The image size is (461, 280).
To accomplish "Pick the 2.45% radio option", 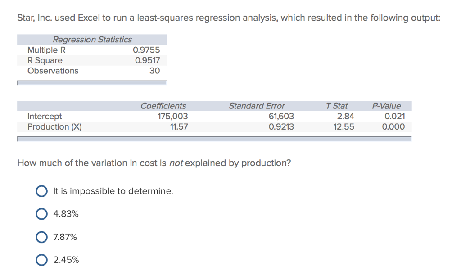I will (41, 260).
